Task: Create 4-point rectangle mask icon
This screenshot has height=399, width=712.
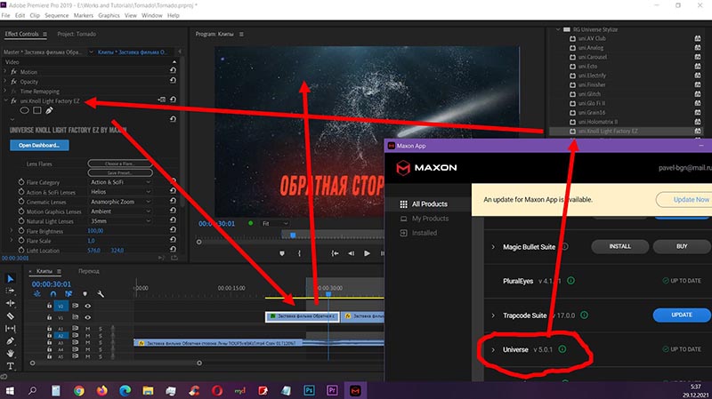Action: (x=37, y=110)
